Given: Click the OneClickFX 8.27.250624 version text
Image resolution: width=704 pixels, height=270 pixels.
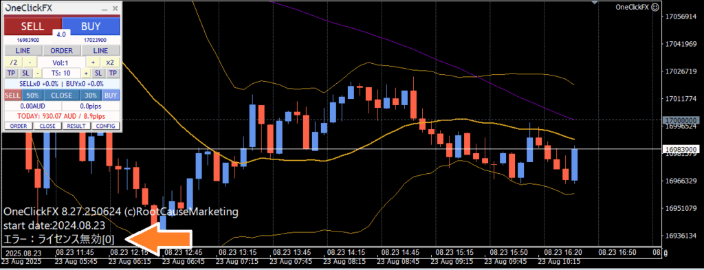Looking at the screenshot, I should pos(121,211).
